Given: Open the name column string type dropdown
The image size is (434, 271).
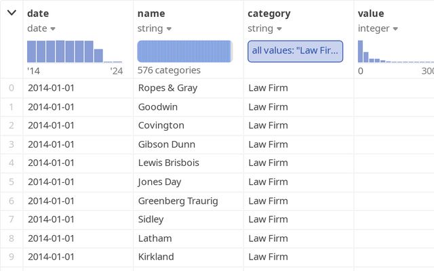Looking at the screenshot, I should (x=169, y=28).
